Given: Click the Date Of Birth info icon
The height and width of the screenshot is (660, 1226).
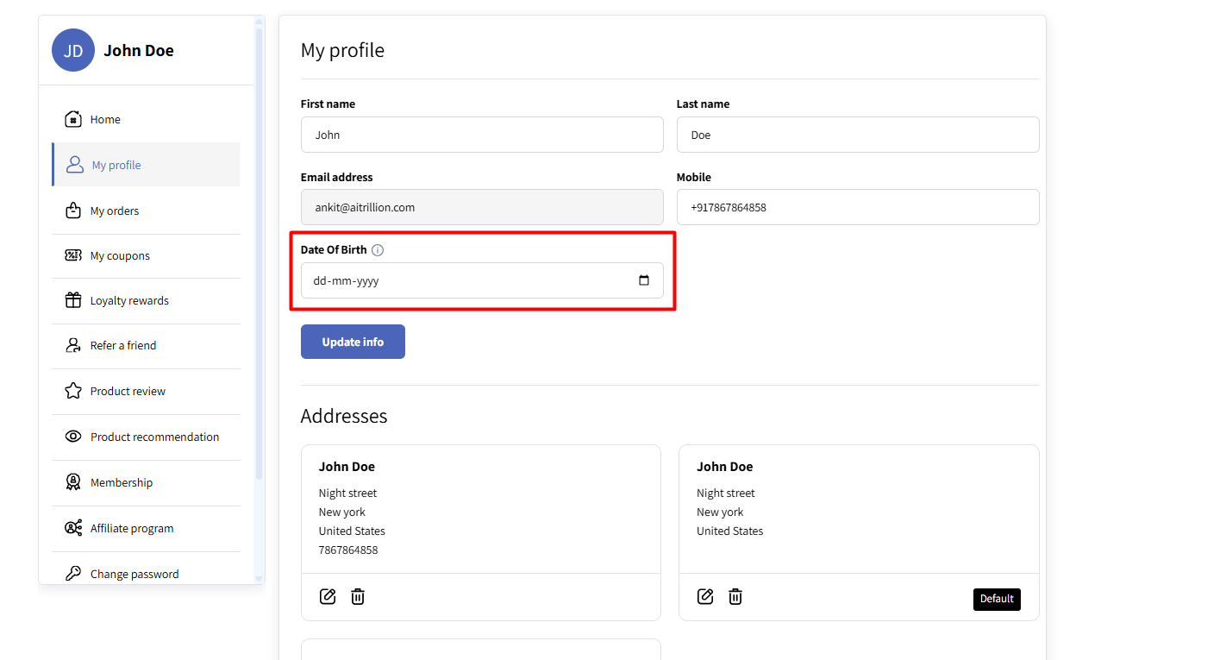Looking at the screenshot, I should click(x=378, y=250).
